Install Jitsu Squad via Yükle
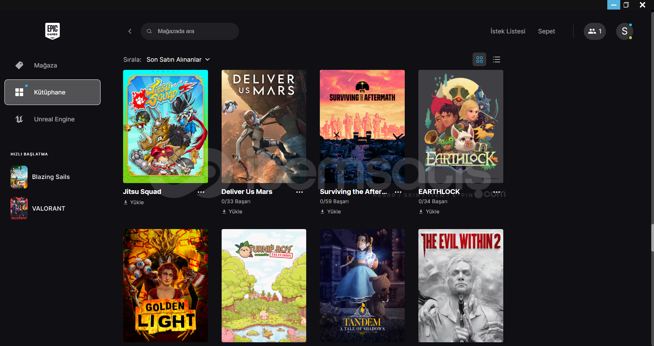The height and width of the screenshot is (346, 654). pos(134,202)
